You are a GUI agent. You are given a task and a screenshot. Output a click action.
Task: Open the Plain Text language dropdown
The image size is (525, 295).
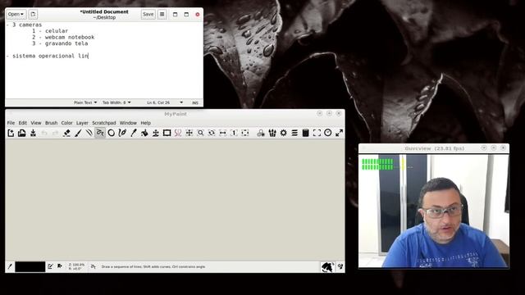85,102
